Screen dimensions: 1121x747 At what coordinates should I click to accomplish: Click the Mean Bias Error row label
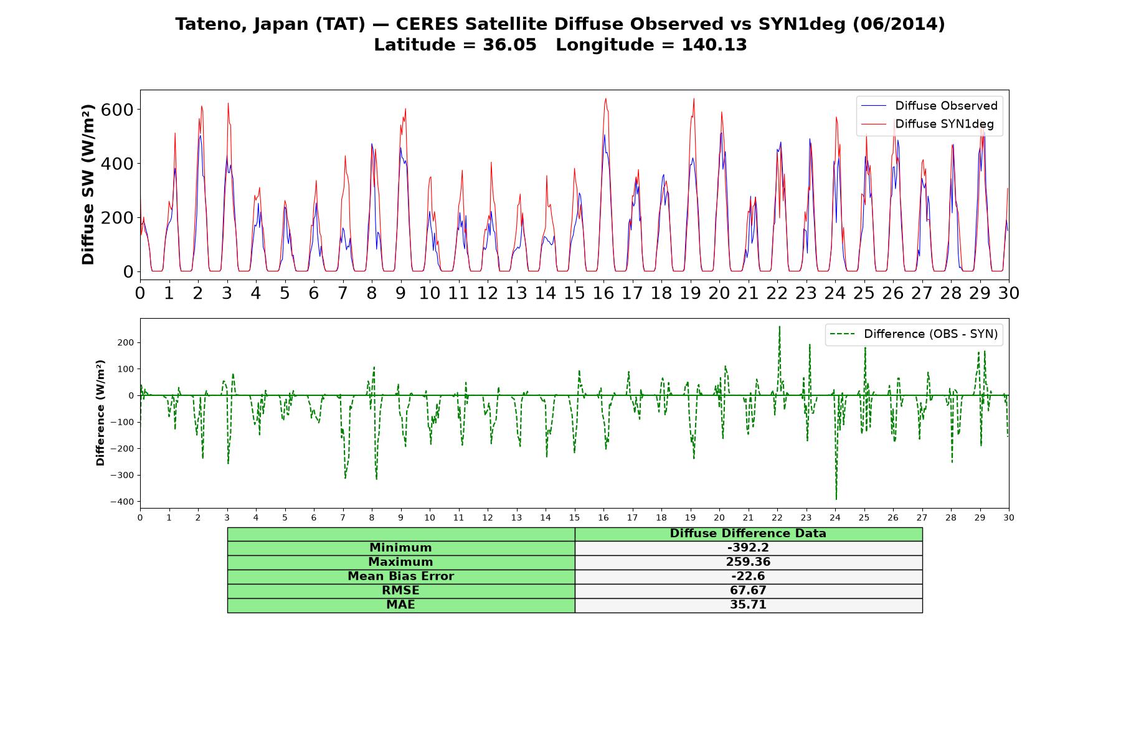400,576
